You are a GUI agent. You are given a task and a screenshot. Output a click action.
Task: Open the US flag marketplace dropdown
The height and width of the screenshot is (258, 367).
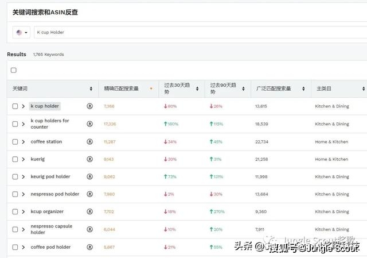coord(21,32)
